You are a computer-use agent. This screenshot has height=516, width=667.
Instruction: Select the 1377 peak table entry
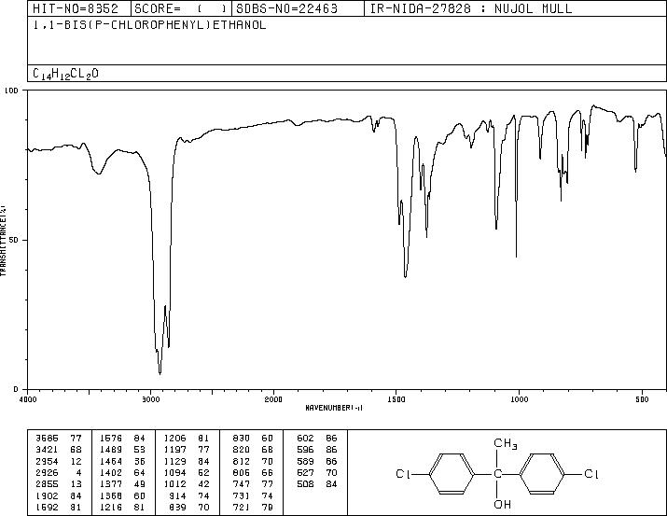tap(122, 484)
